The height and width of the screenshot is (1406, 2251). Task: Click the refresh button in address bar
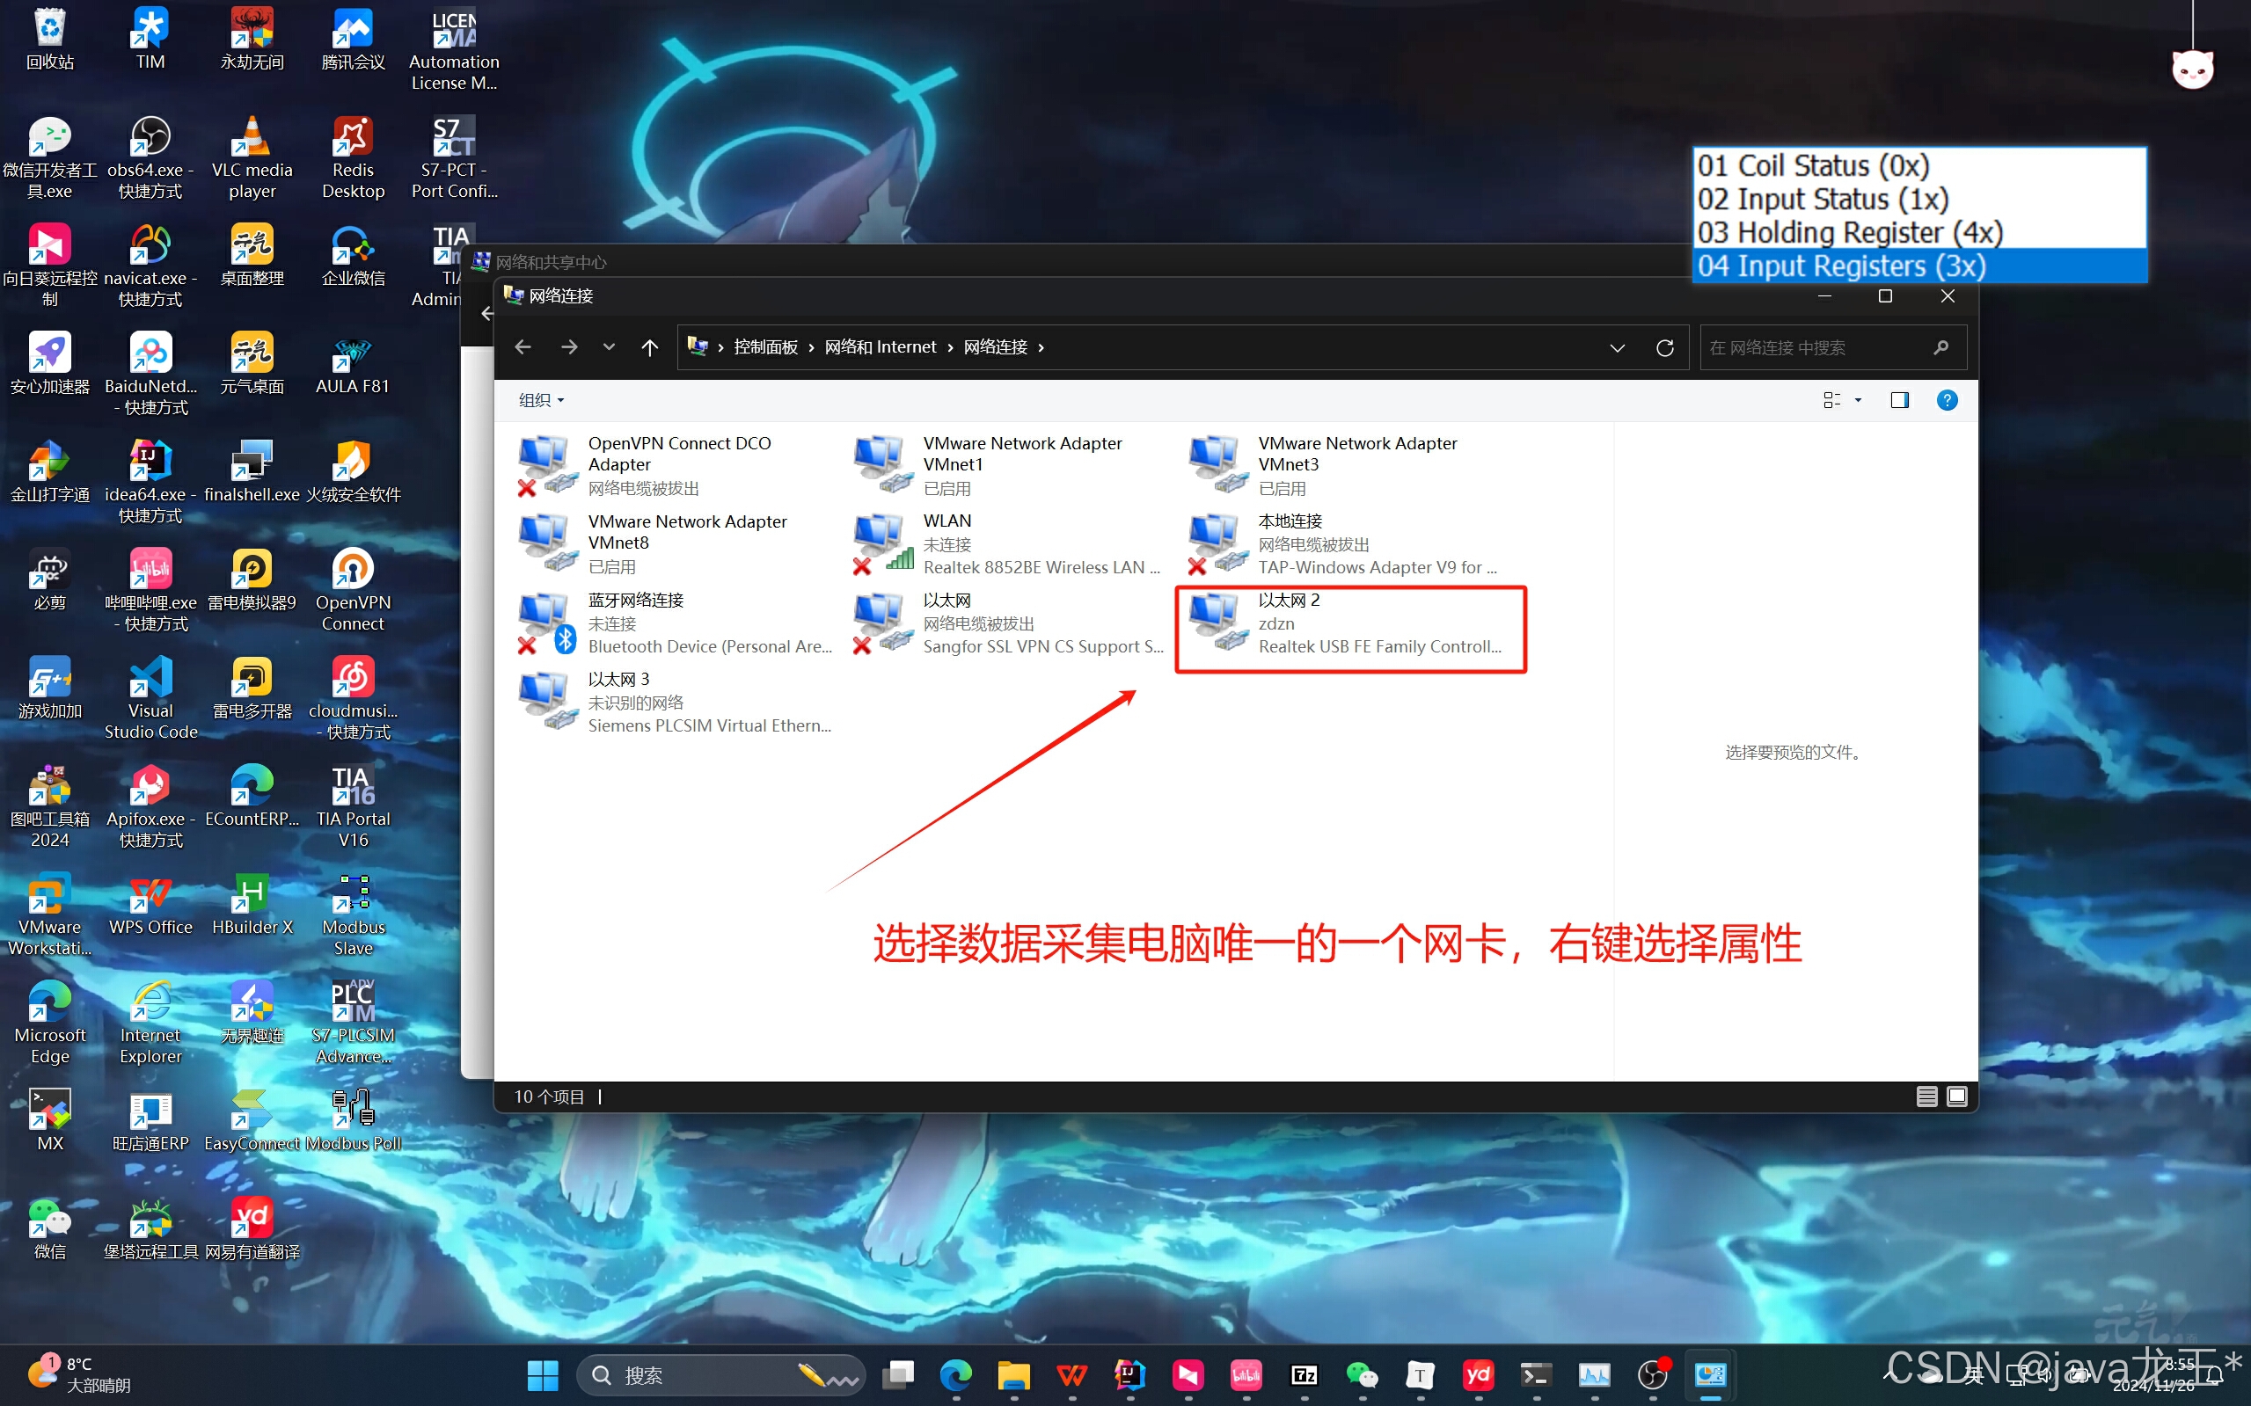1665,348
